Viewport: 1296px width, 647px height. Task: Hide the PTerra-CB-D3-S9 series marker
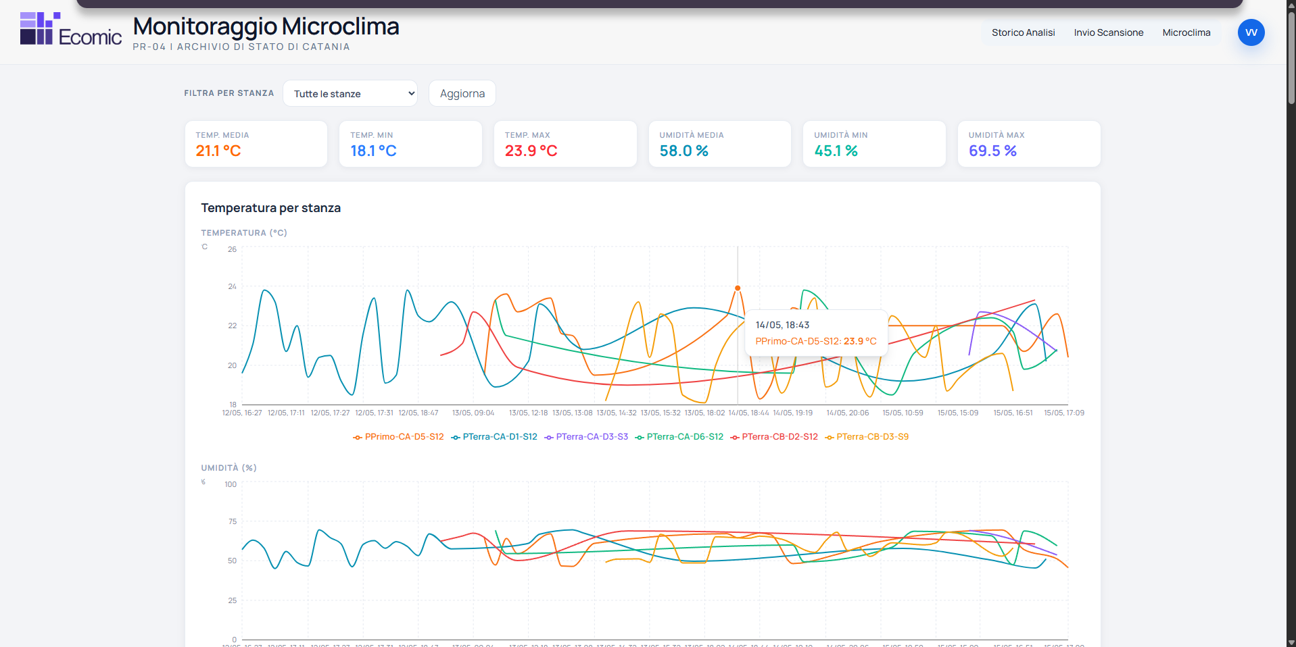[830, 438]
